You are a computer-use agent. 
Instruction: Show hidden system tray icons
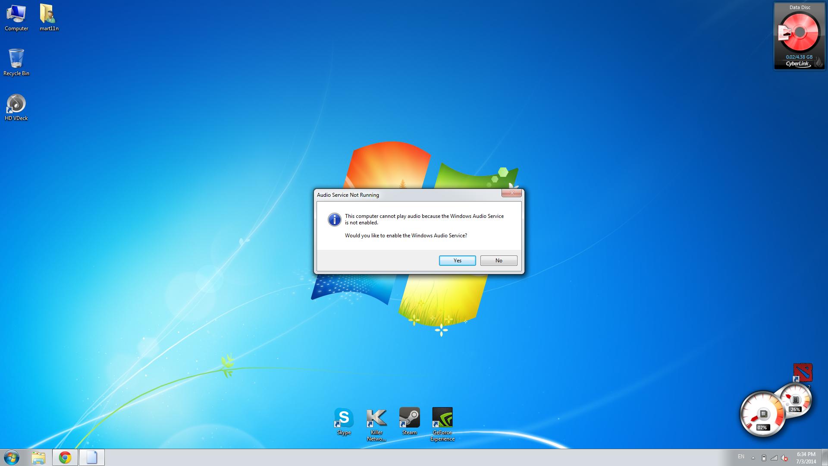tap(753, 458)
